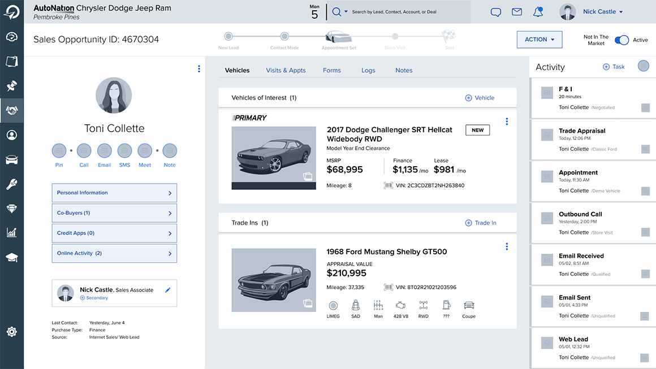Switch to the Forms tab
The image size is (656, 369).
point(332,70)
